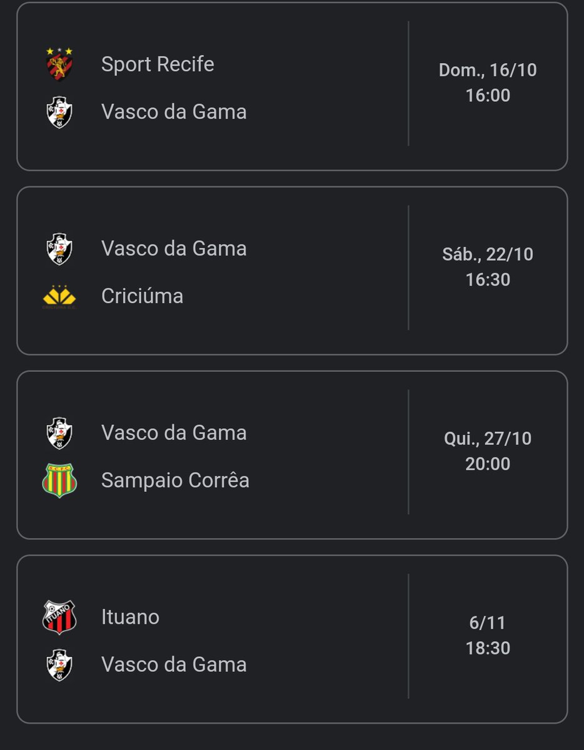
Task: Select Vasco da Gama above Criciúma
Action: (x=174, y=249)
